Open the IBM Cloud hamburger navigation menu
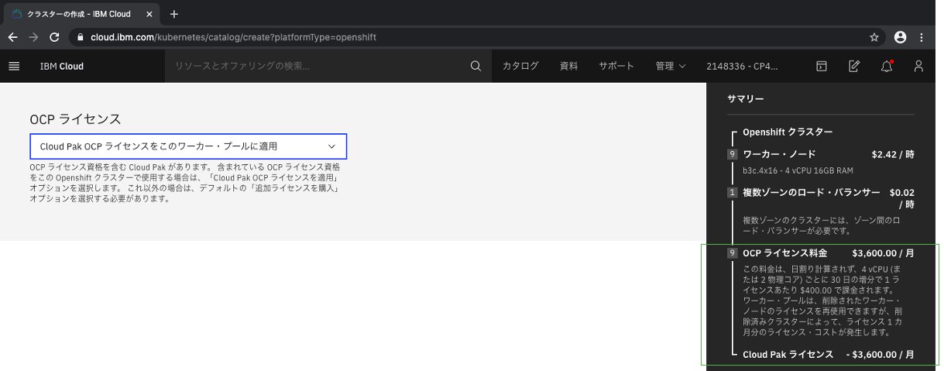 (x=14, y=66)
